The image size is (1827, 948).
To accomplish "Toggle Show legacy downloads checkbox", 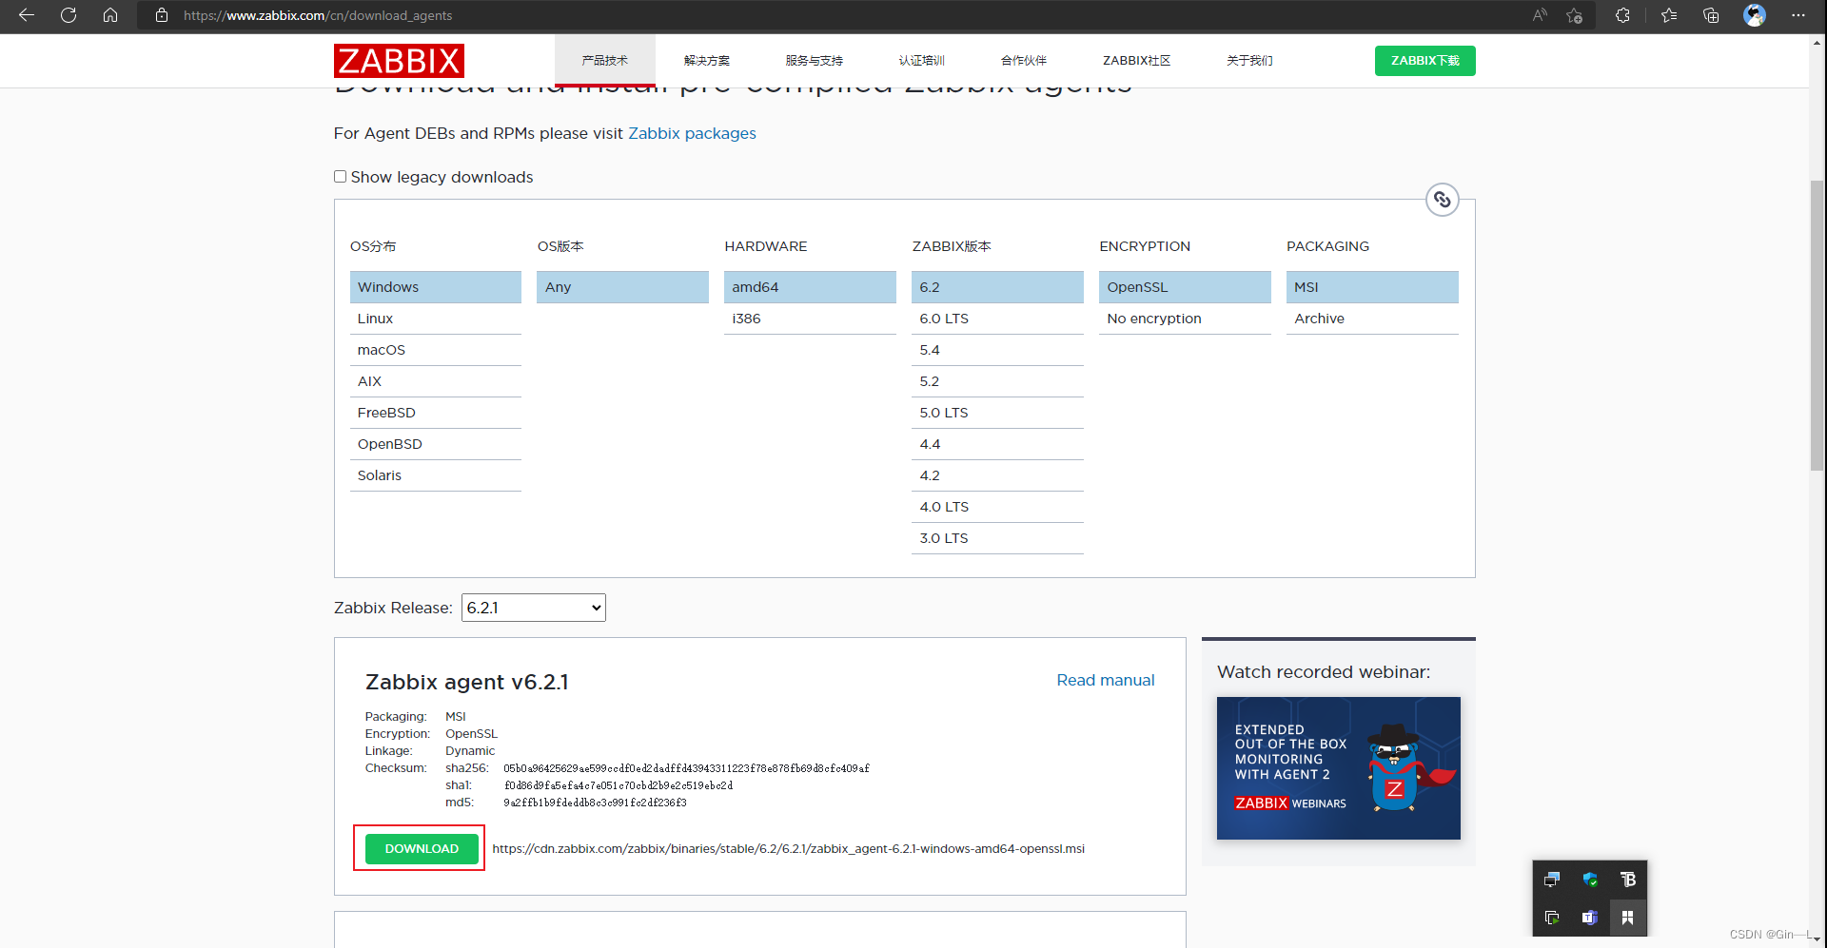I will 340,177.
